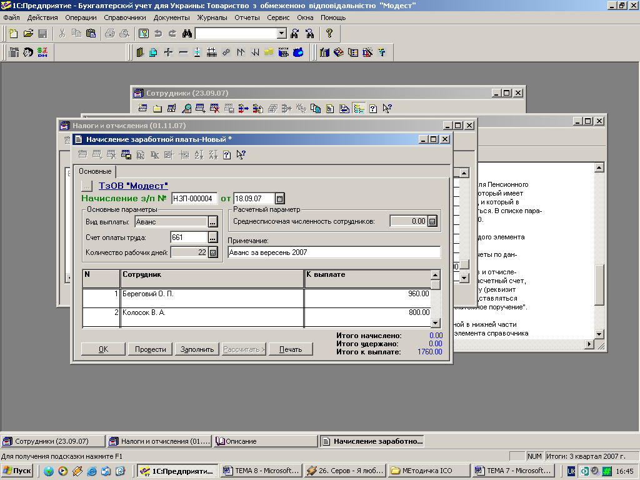Switch to Сотрудники (23.09.07) window bar button
640x480 pixels.
[52, 441]
